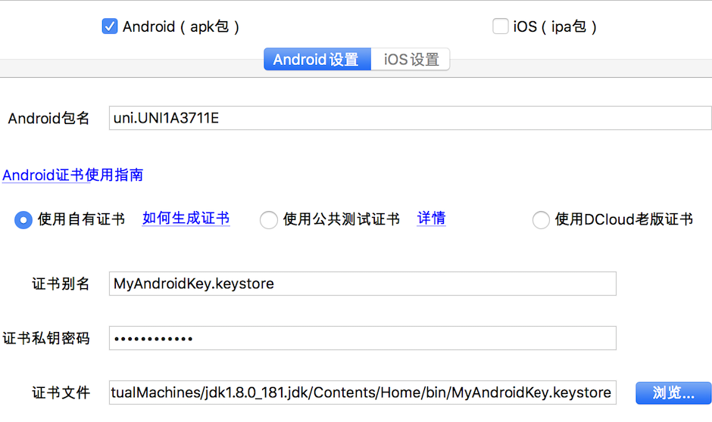Click the 浏览... browse button
Image resolution: width=712 pixels, height=422 pixels.
point(673,393)
